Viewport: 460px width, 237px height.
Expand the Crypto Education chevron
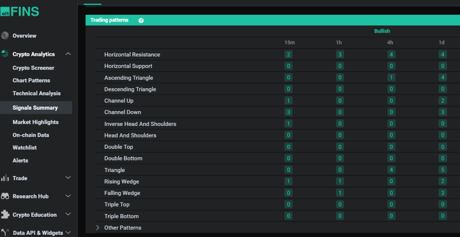[x=68, y=215]
